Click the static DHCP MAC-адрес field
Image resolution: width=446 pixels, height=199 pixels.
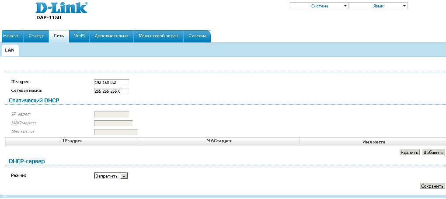click(113, 123)
